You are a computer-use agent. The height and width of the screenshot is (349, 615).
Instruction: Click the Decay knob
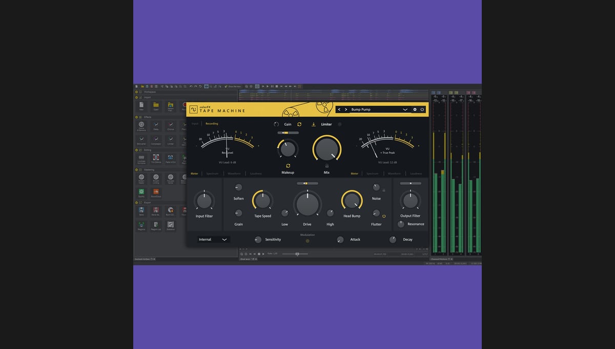(x=393, y=240)
